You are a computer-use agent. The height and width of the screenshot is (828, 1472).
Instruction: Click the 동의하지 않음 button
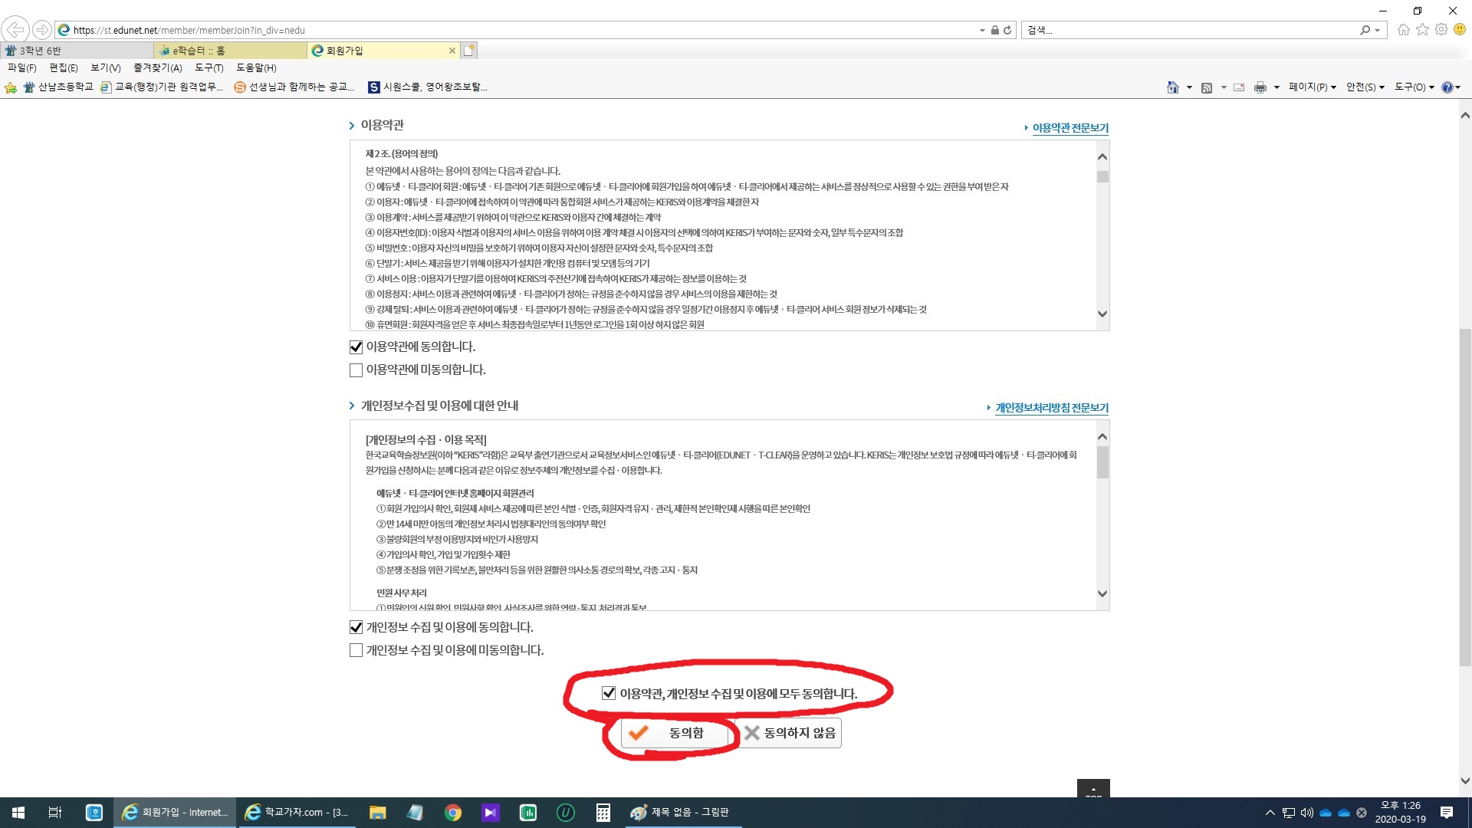point(790,733)
